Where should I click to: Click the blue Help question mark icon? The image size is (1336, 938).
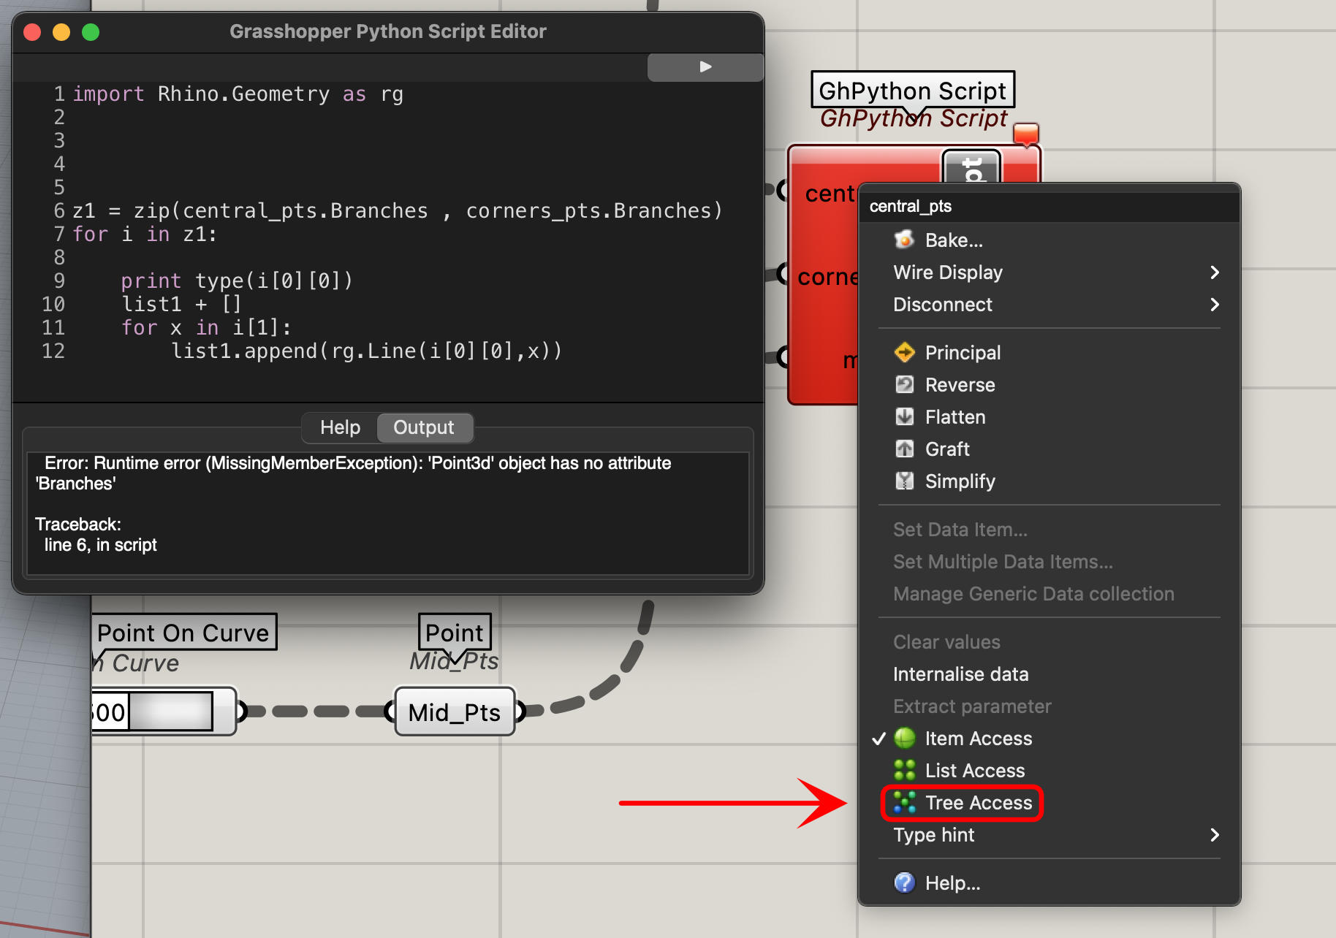click(905, 882)
